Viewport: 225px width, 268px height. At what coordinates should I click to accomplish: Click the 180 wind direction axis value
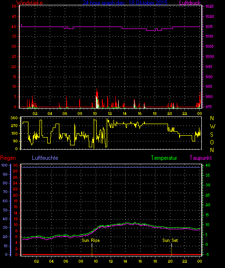tap(14, 133)
